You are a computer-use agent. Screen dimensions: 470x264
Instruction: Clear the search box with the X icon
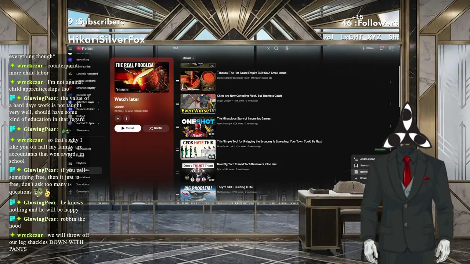tap(268, 48)
